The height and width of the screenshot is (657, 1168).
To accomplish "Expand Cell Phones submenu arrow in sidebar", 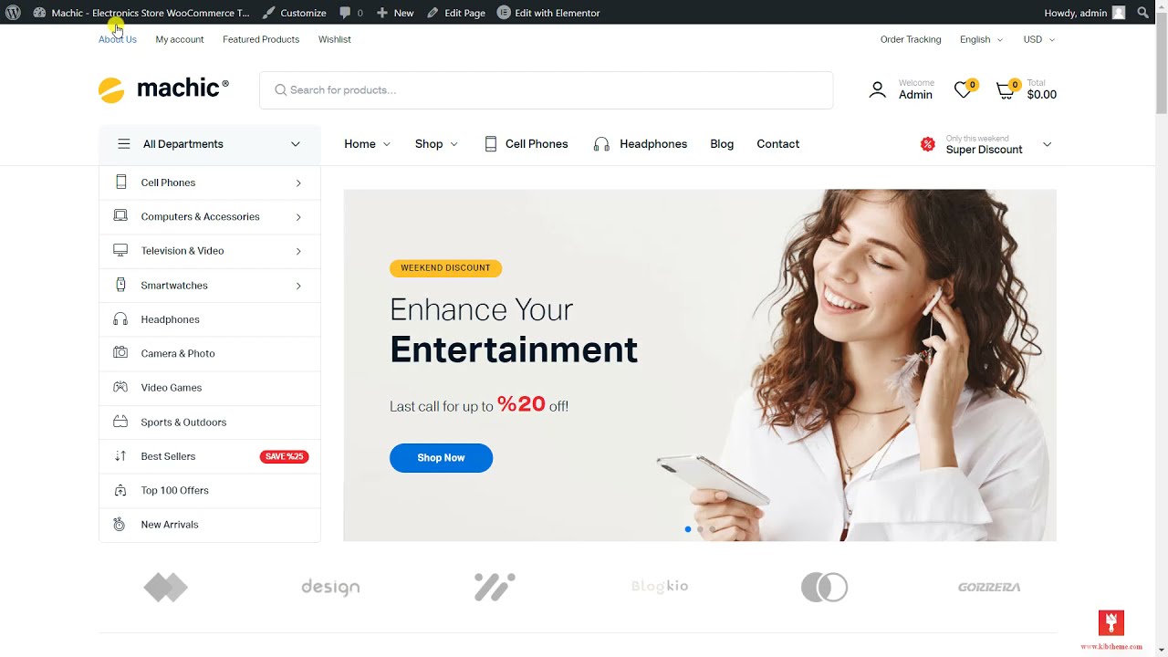I will 298,183.
